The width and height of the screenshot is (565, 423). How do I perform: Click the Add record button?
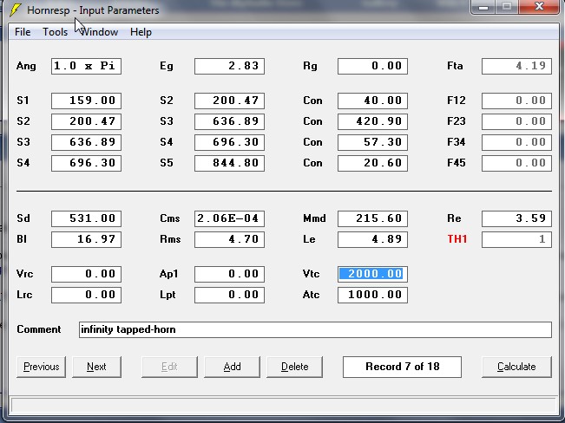click(232, 367)
